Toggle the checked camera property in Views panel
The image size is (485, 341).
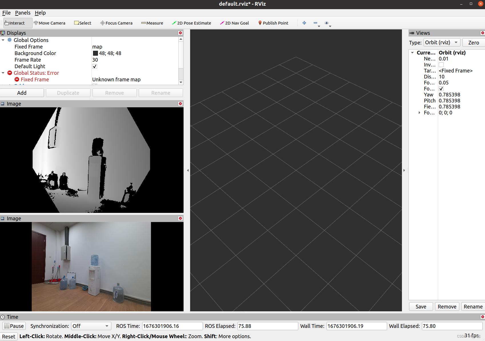441,88
